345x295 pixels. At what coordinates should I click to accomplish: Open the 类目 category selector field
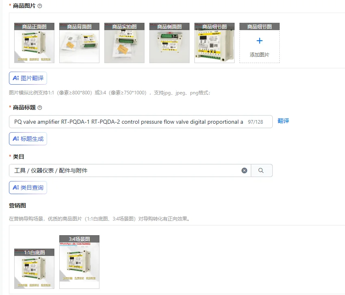click(x=125, y=170)
